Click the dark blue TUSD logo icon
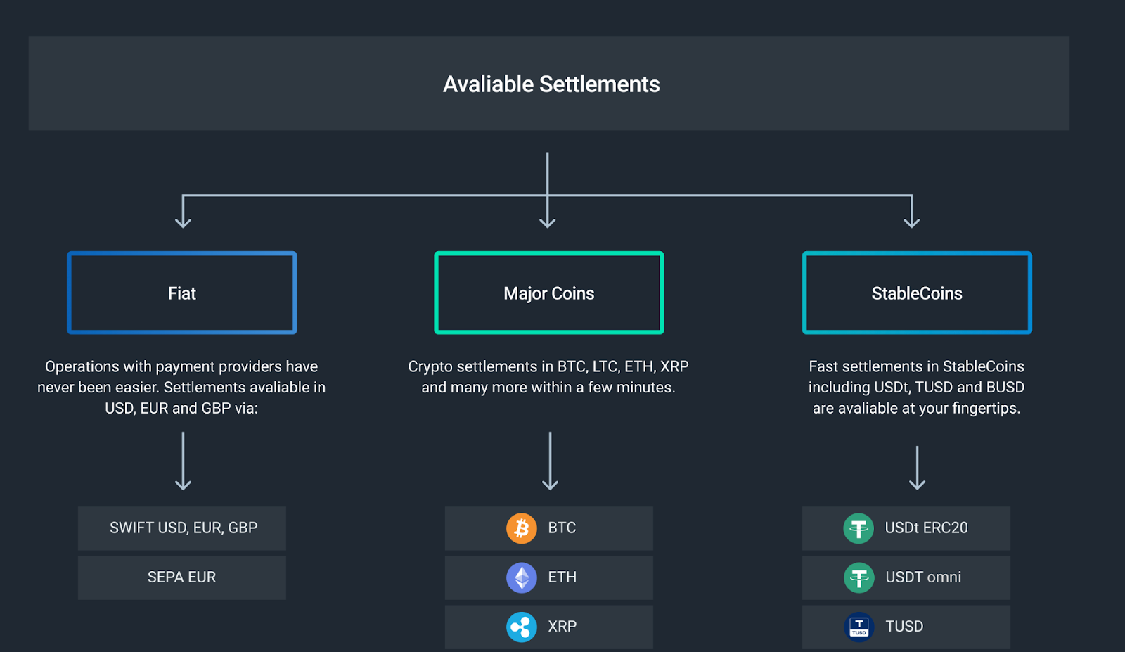Viewport: 1125px width, 652px height. pyautogui.click(x=859, y=627)
